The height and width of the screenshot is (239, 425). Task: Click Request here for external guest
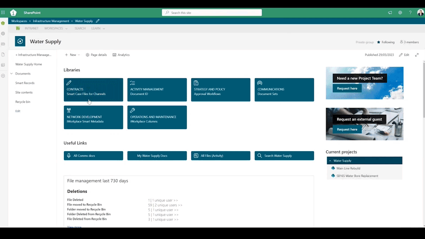pos(347,129)
